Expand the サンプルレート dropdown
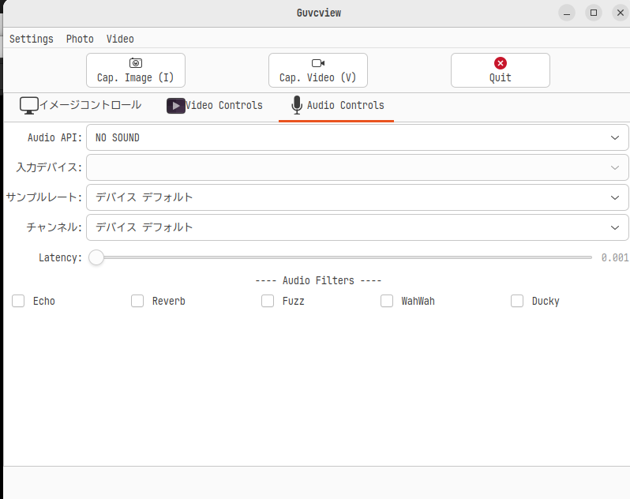630x499 pixels. [357, 197]
